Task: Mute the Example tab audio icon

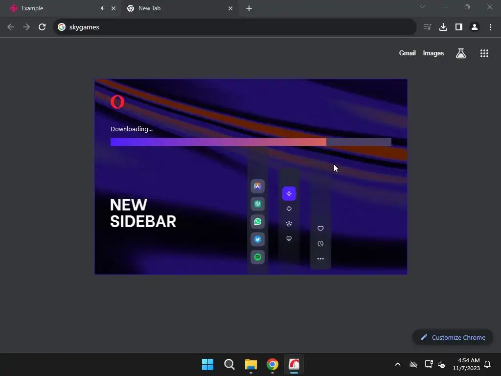Action: 103,8
